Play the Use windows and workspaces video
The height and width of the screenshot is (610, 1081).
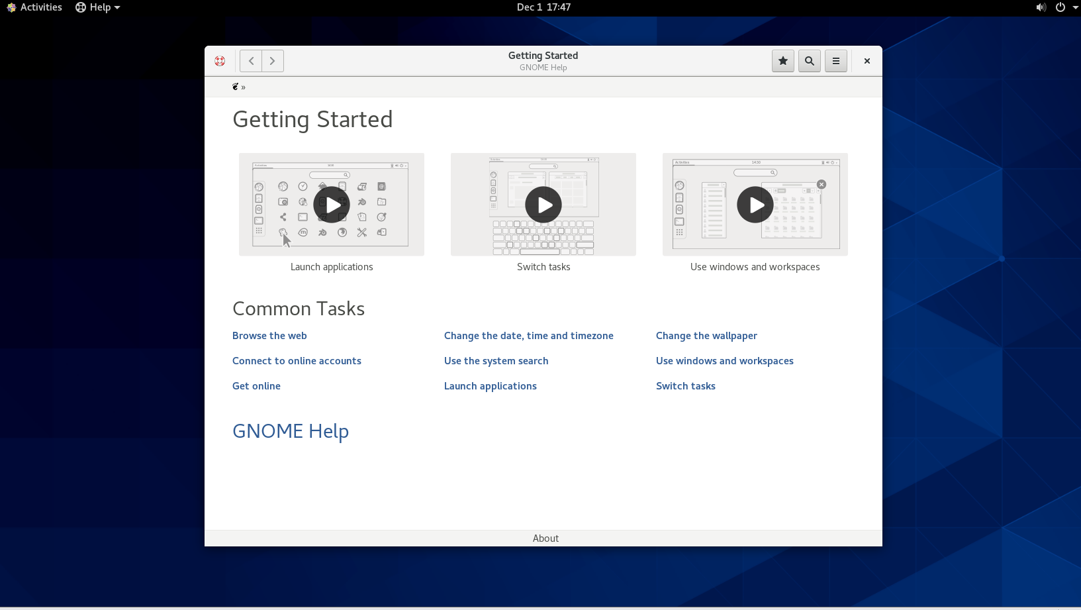click(x=755, y=205)
